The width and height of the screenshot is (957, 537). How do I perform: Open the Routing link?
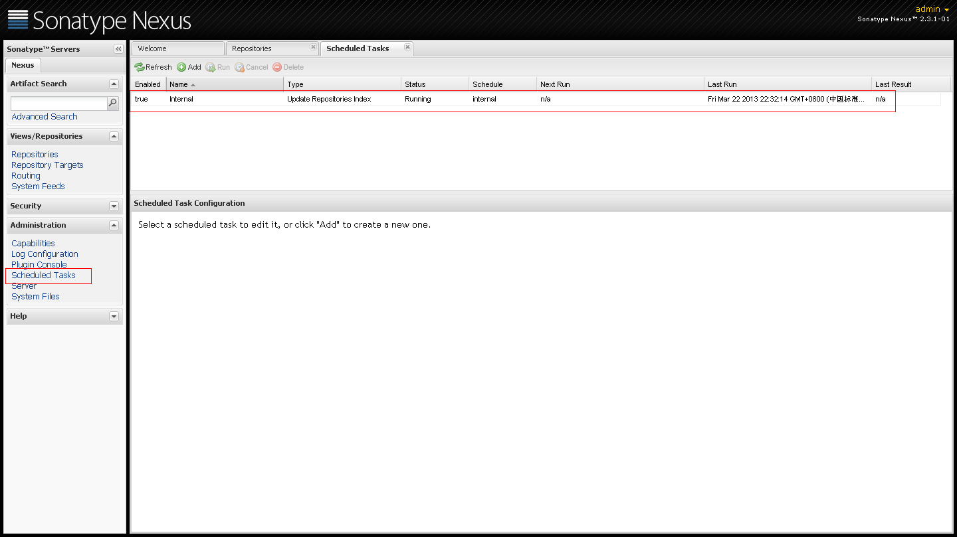click(26, 176)
